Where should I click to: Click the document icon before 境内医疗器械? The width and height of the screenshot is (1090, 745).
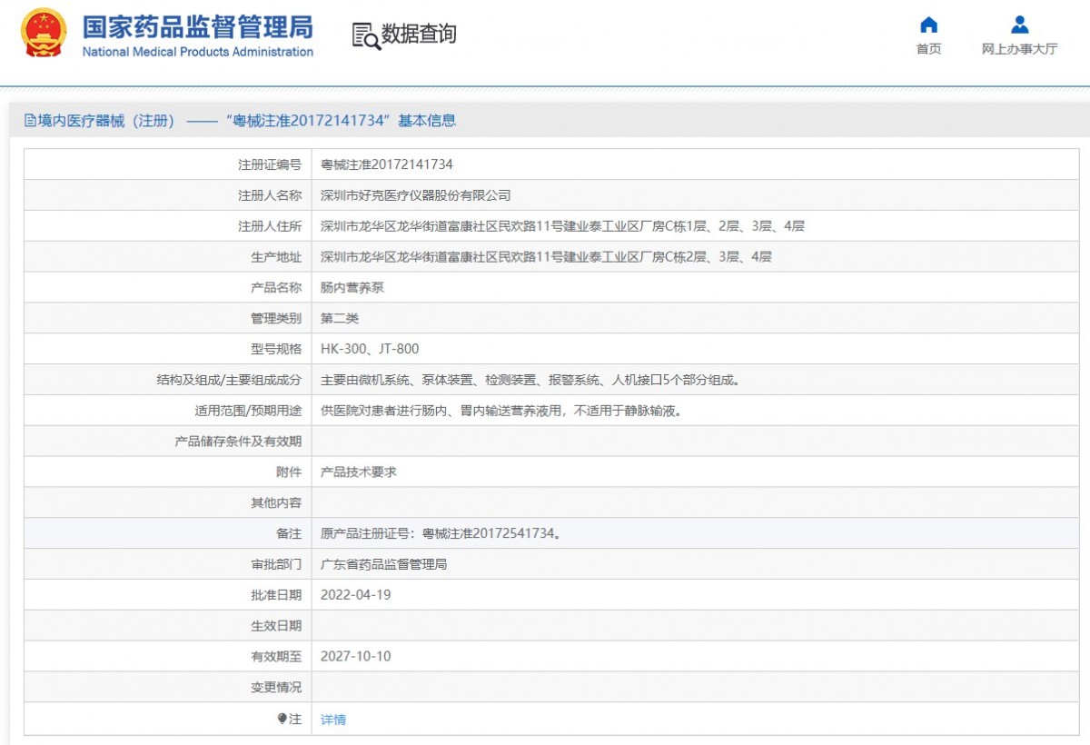pos(30,121)
